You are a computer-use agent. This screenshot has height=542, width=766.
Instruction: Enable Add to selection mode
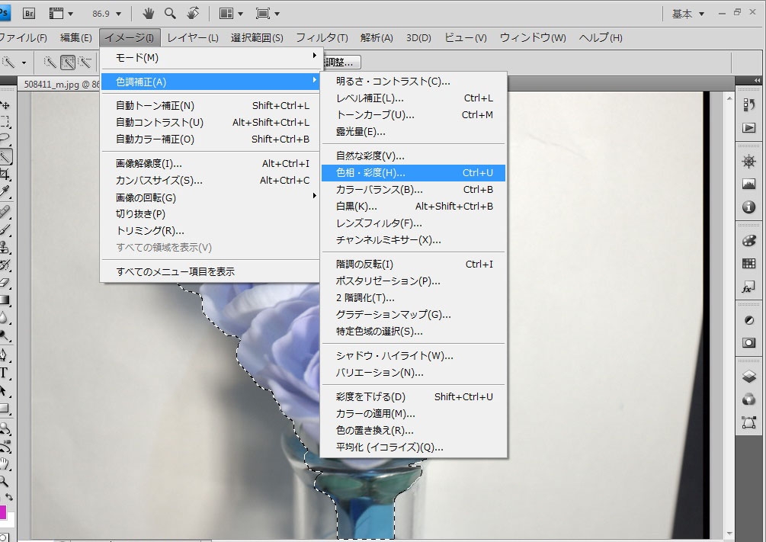coord(68,62)
